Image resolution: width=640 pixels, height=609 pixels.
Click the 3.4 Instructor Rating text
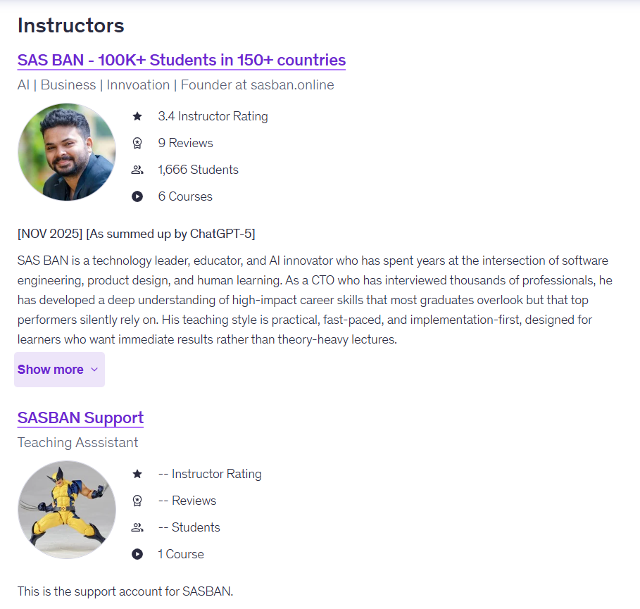point(213,116)
